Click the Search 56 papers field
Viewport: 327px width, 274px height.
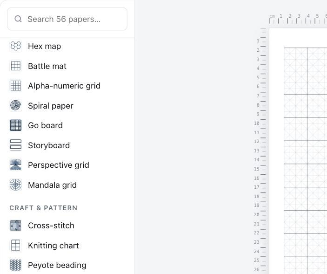click(x=67, y=19)
